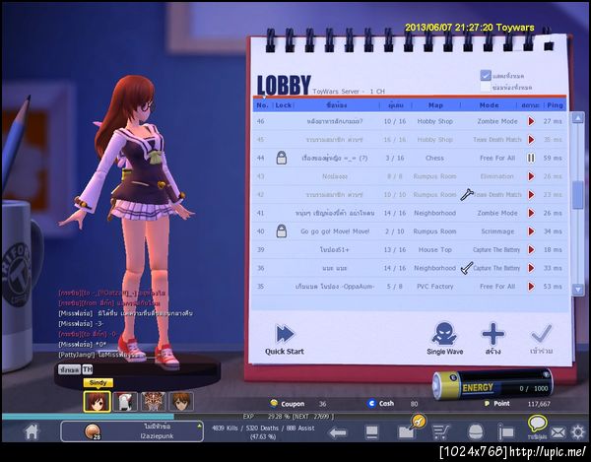Open the folder with wrench icon
This screenshot has height=462, width=591.
(x=411, y=428)
